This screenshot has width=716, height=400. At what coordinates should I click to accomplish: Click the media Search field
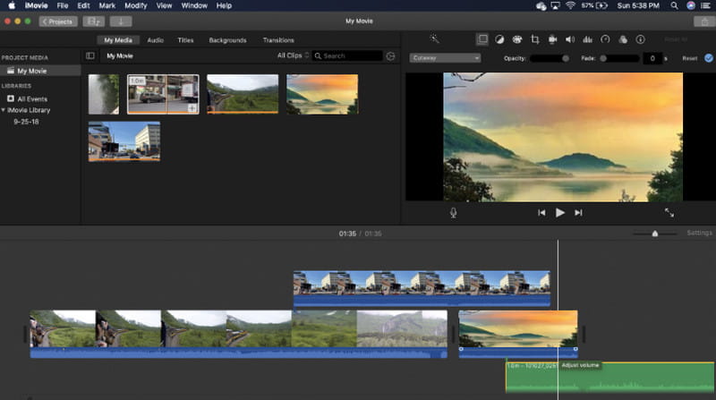(x=347, y=55)
